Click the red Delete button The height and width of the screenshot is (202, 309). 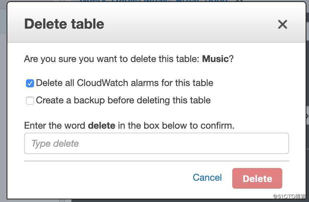257,178
